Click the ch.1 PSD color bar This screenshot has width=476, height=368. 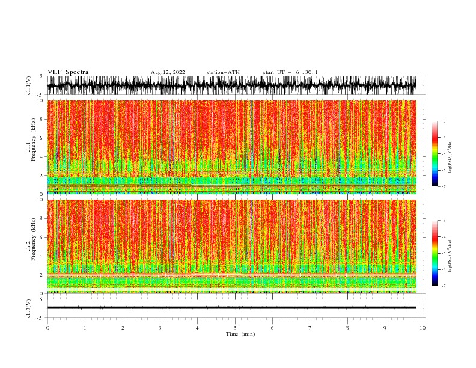click(x=435, y=154)
